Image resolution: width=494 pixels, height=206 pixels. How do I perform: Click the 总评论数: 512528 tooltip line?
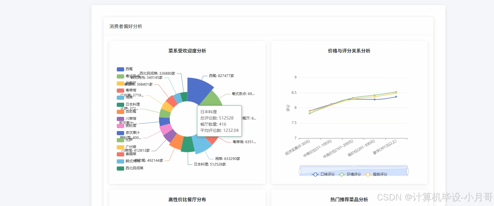[217, 118]
